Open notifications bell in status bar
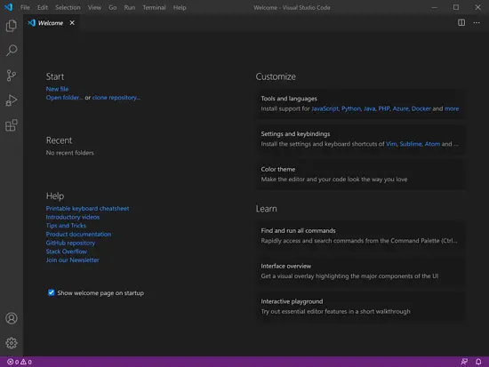Viewport: 489px width, 367px height. pos(478,362)
